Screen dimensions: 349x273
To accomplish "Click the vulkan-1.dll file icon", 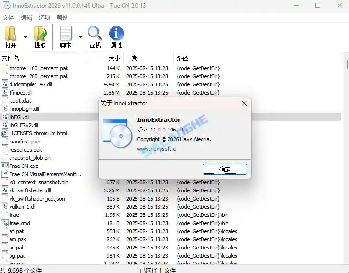I will coord(5,207).
